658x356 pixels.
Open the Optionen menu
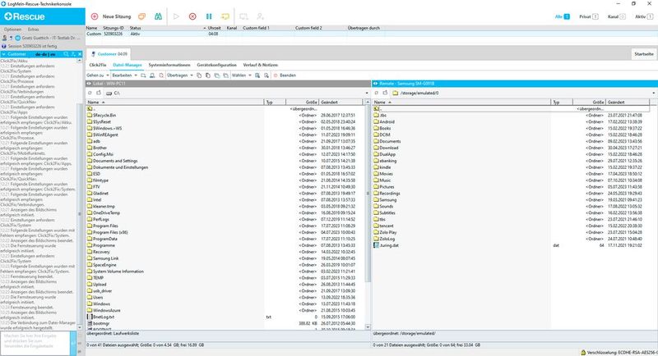click(x=12, y=29)
